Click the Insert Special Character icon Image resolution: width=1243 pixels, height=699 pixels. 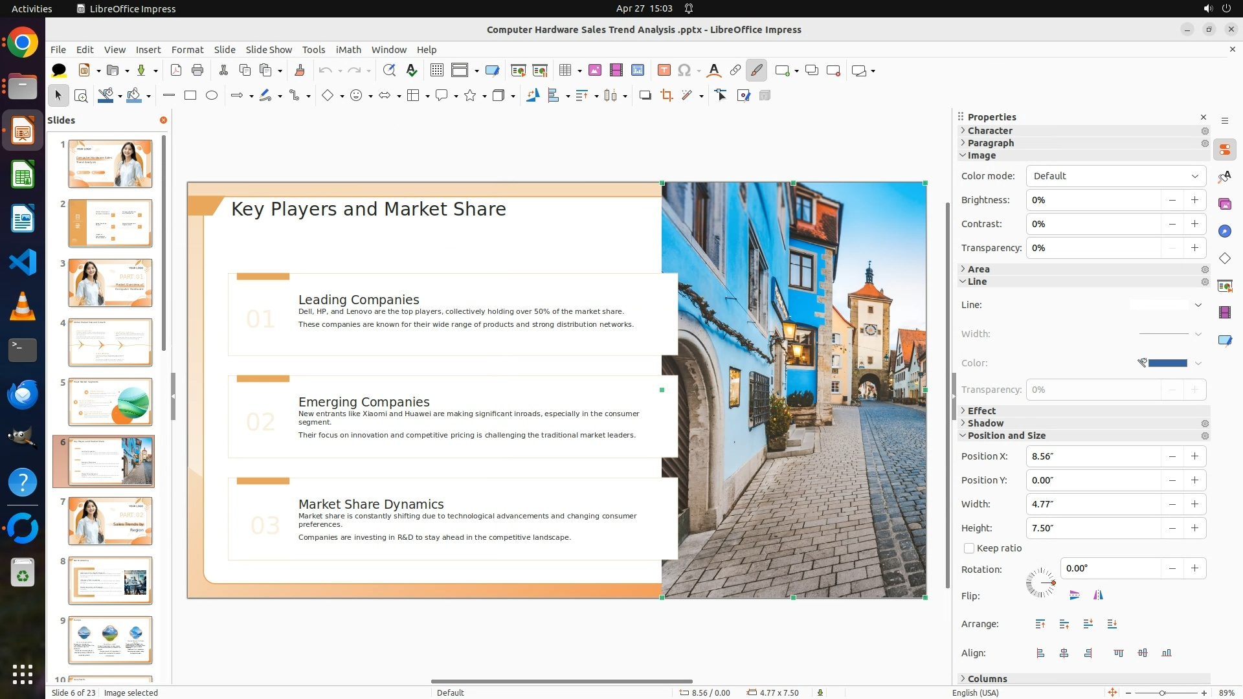[x=684, y=71]
